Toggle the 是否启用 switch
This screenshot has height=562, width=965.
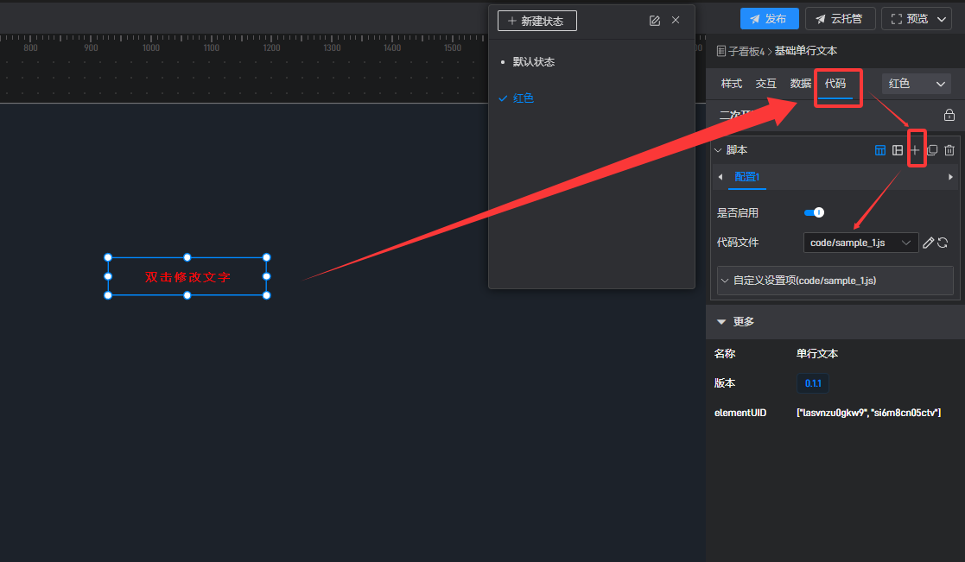(x=814, y=212)
